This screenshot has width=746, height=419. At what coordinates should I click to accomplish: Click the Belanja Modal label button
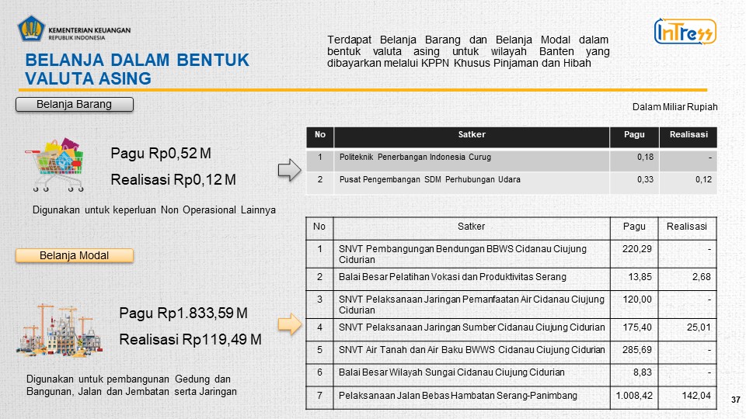[75, 255]
